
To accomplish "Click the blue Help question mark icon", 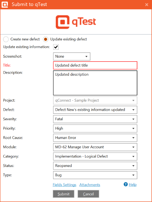I will click(x=126, y=184).
